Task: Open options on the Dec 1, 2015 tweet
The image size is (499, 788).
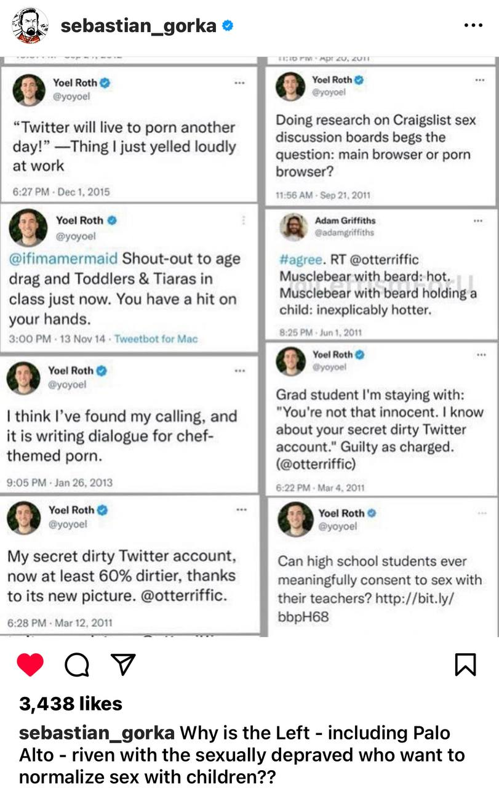Action: click(x=241, y=82)
